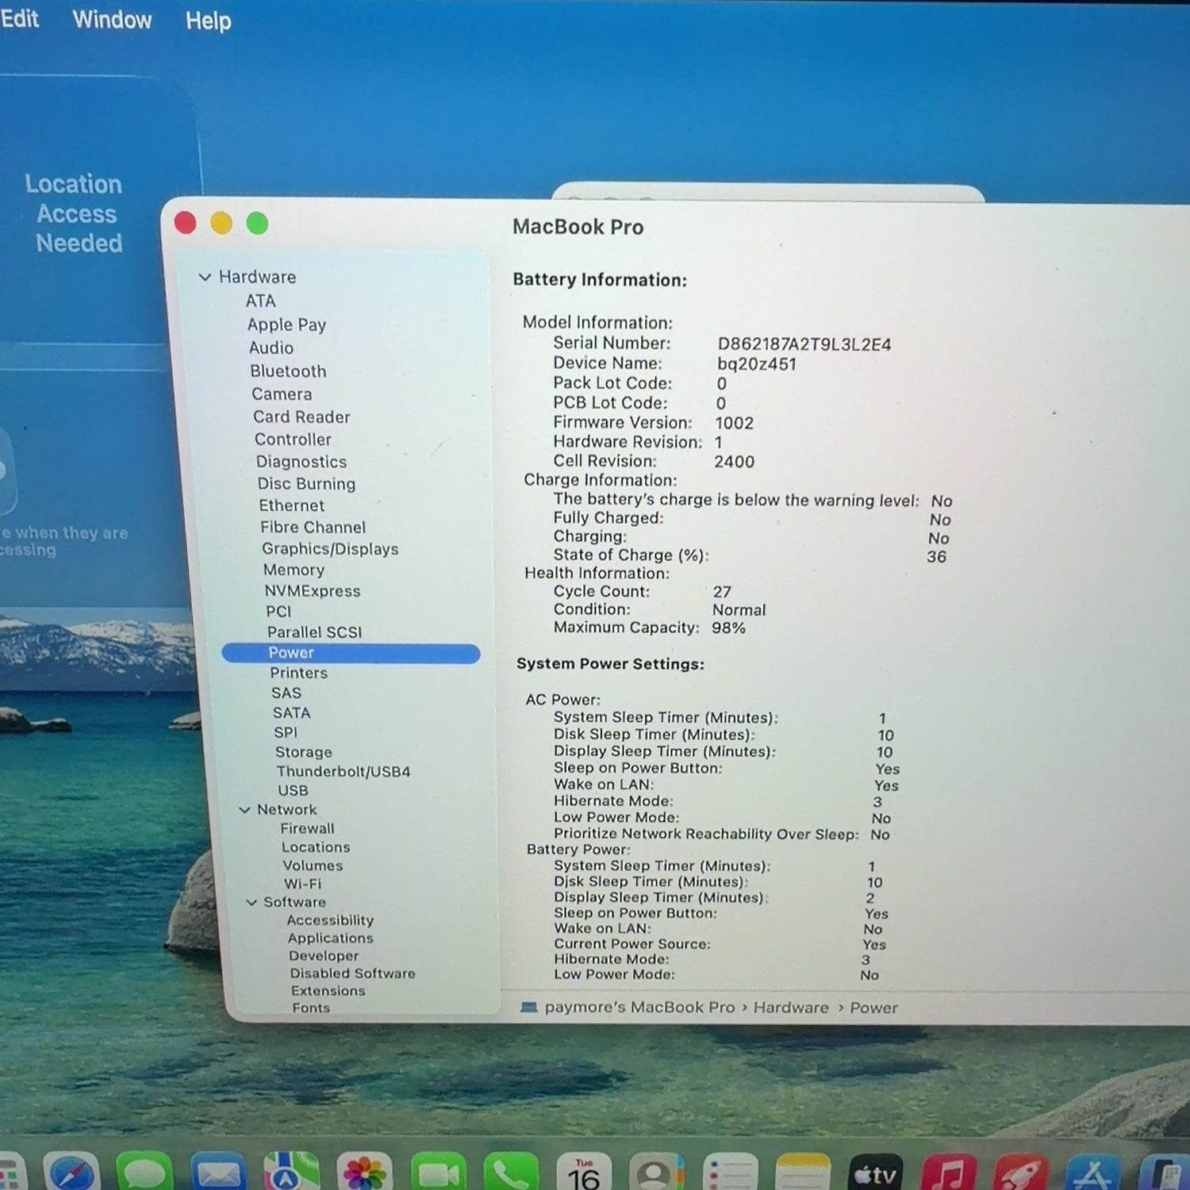Select ATA in the Hardware list
This screenshot has height=1190, width=1190.
[x=260, y=301]
